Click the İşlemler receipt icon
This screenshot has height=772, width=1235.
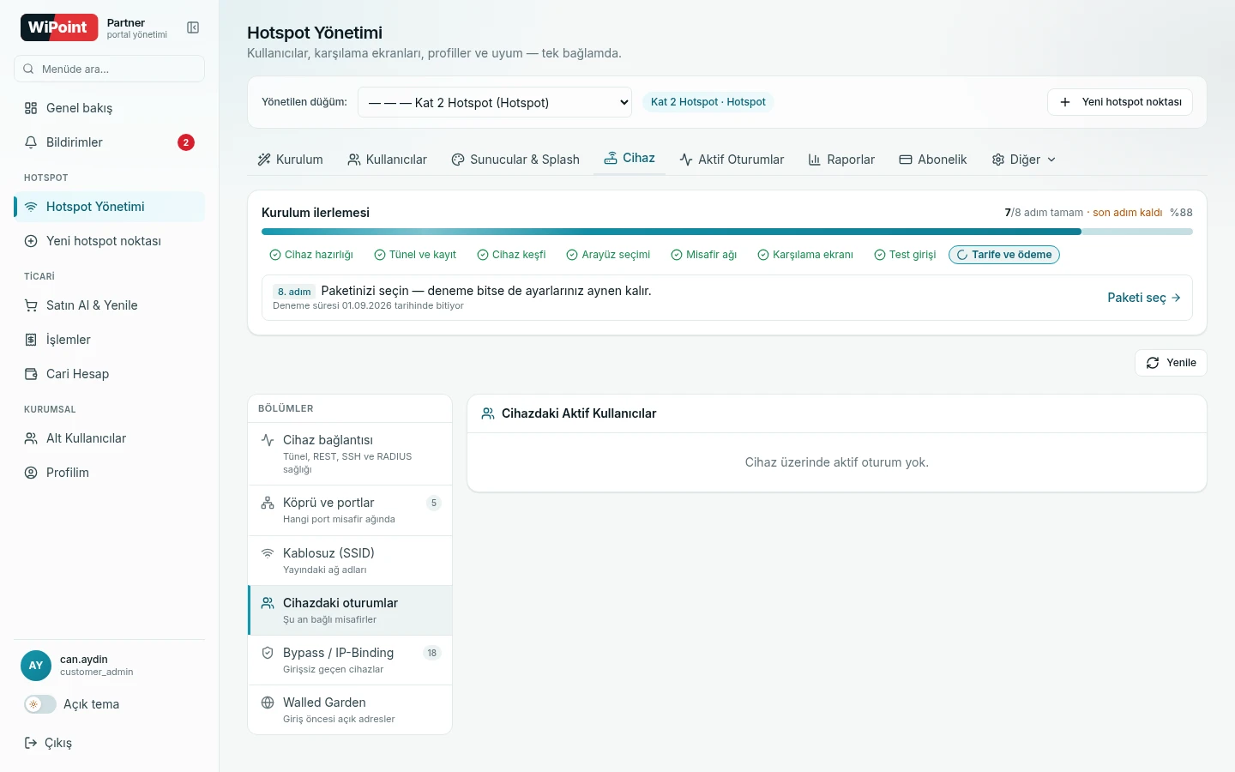(31, 340)
